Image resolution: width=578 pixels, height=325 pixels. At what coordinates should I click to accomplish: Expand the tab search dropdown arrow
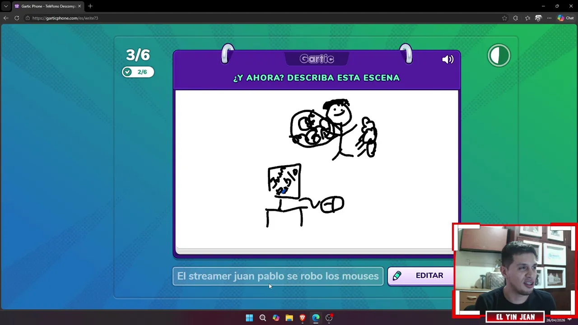point(6,6)
